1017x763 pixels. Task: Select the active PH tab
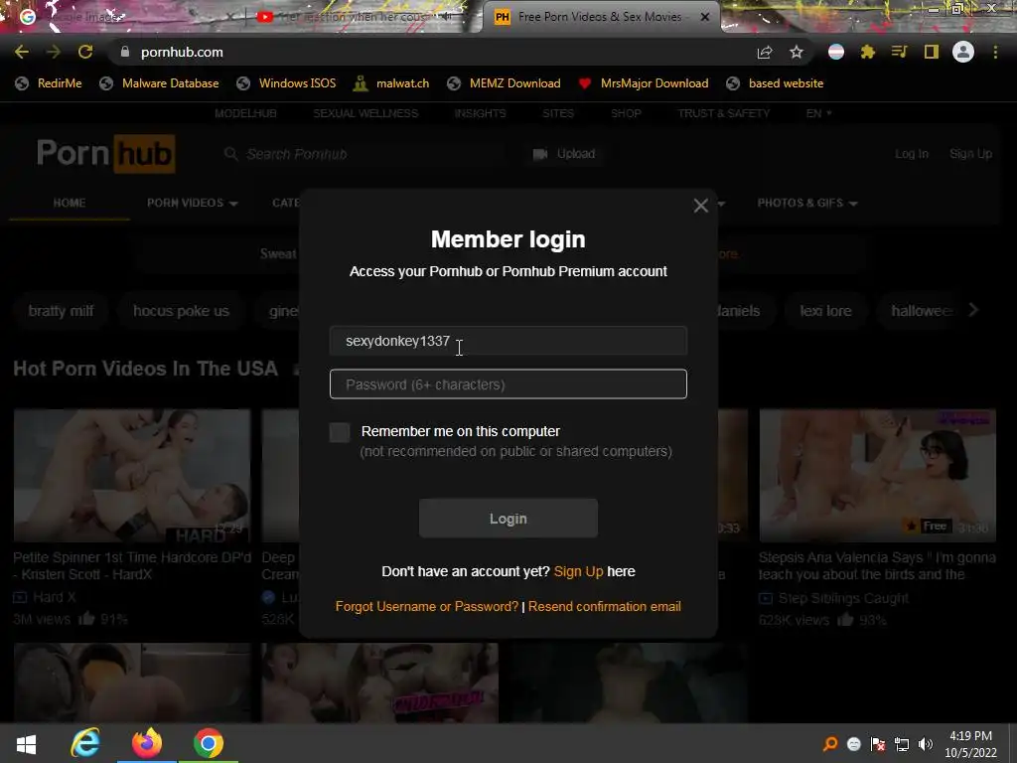(x=601, y=17)
